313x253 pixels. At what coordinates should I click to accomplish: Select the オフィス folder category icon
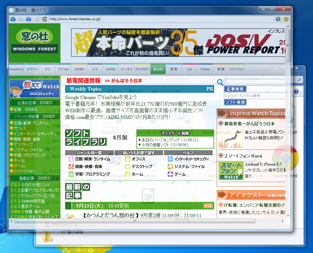pyautogui.click(x=128, y=159)
